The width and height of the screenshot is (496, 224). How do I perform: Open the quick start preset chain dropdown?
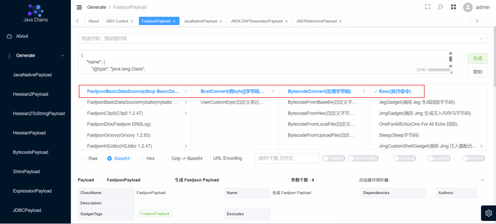pyautogui.click(x=282, y=38)
